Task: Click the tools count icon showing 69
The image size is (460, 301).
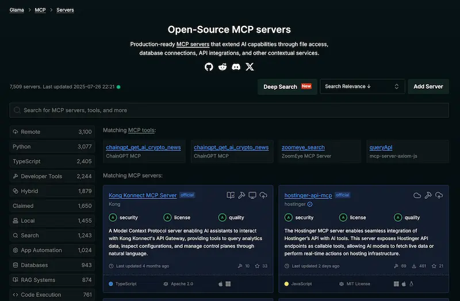Action: [x=396, y=266]
